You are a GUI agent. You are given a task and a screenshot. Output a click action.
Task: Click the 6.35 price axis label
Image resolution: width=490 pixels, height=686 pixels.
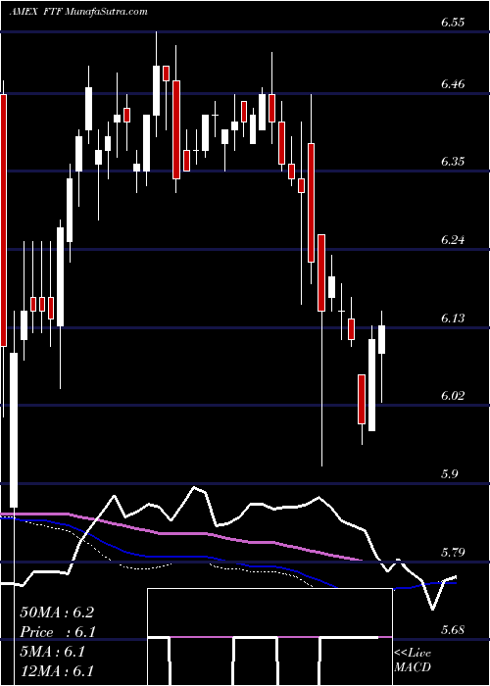453,162
